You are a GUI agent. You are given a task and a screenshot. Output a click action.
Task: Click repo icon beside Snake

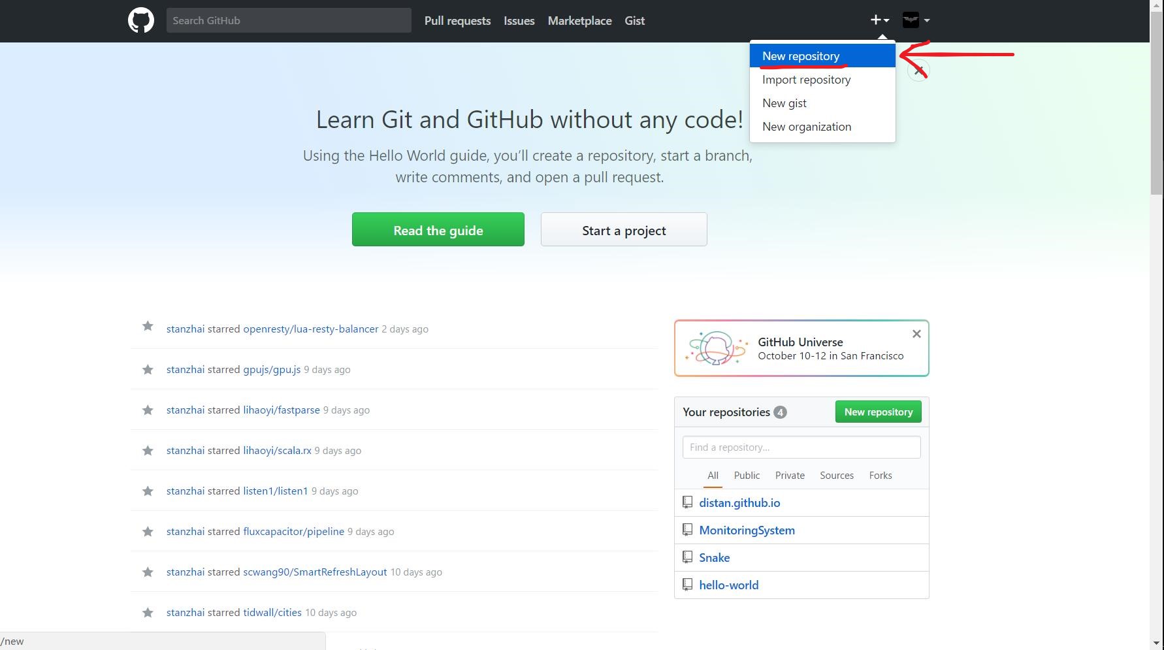coord(687,557)
